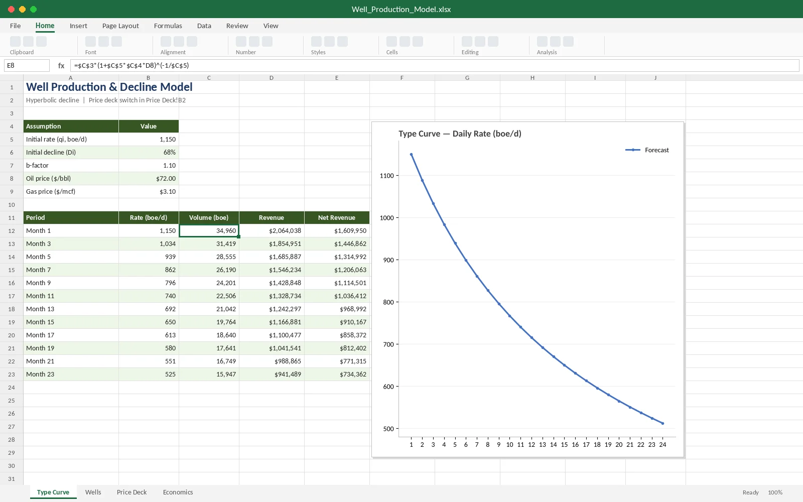Go to the Data ribbon tab

click(204, 26)
